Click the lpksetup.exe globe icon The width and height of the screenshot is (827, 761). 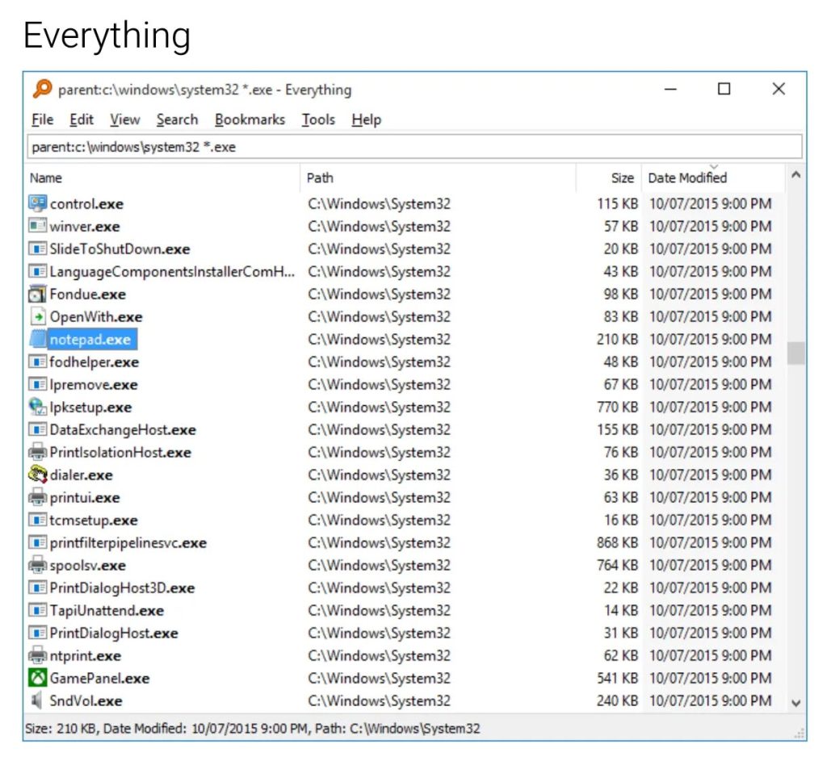pos(36,407)
